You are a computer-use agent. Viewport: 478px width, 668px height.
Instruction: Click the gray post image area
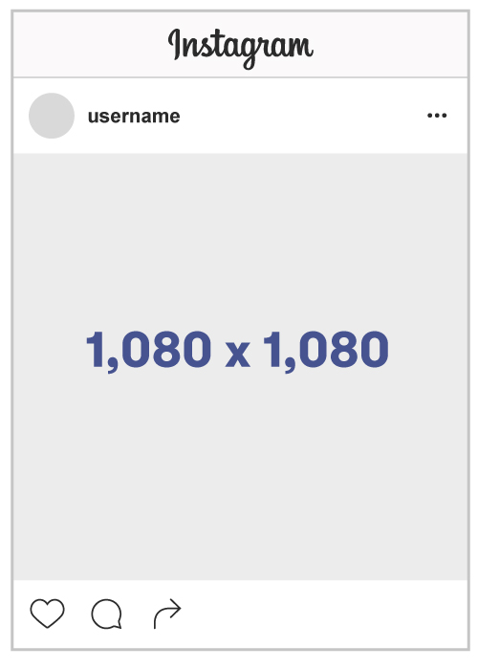click(241, 367)
